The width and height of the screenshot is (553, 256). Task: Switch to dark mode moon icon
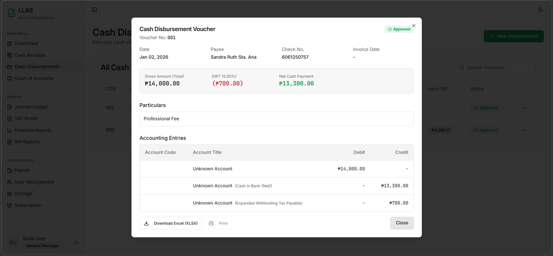pyautogui.click(x=541, y=10)
